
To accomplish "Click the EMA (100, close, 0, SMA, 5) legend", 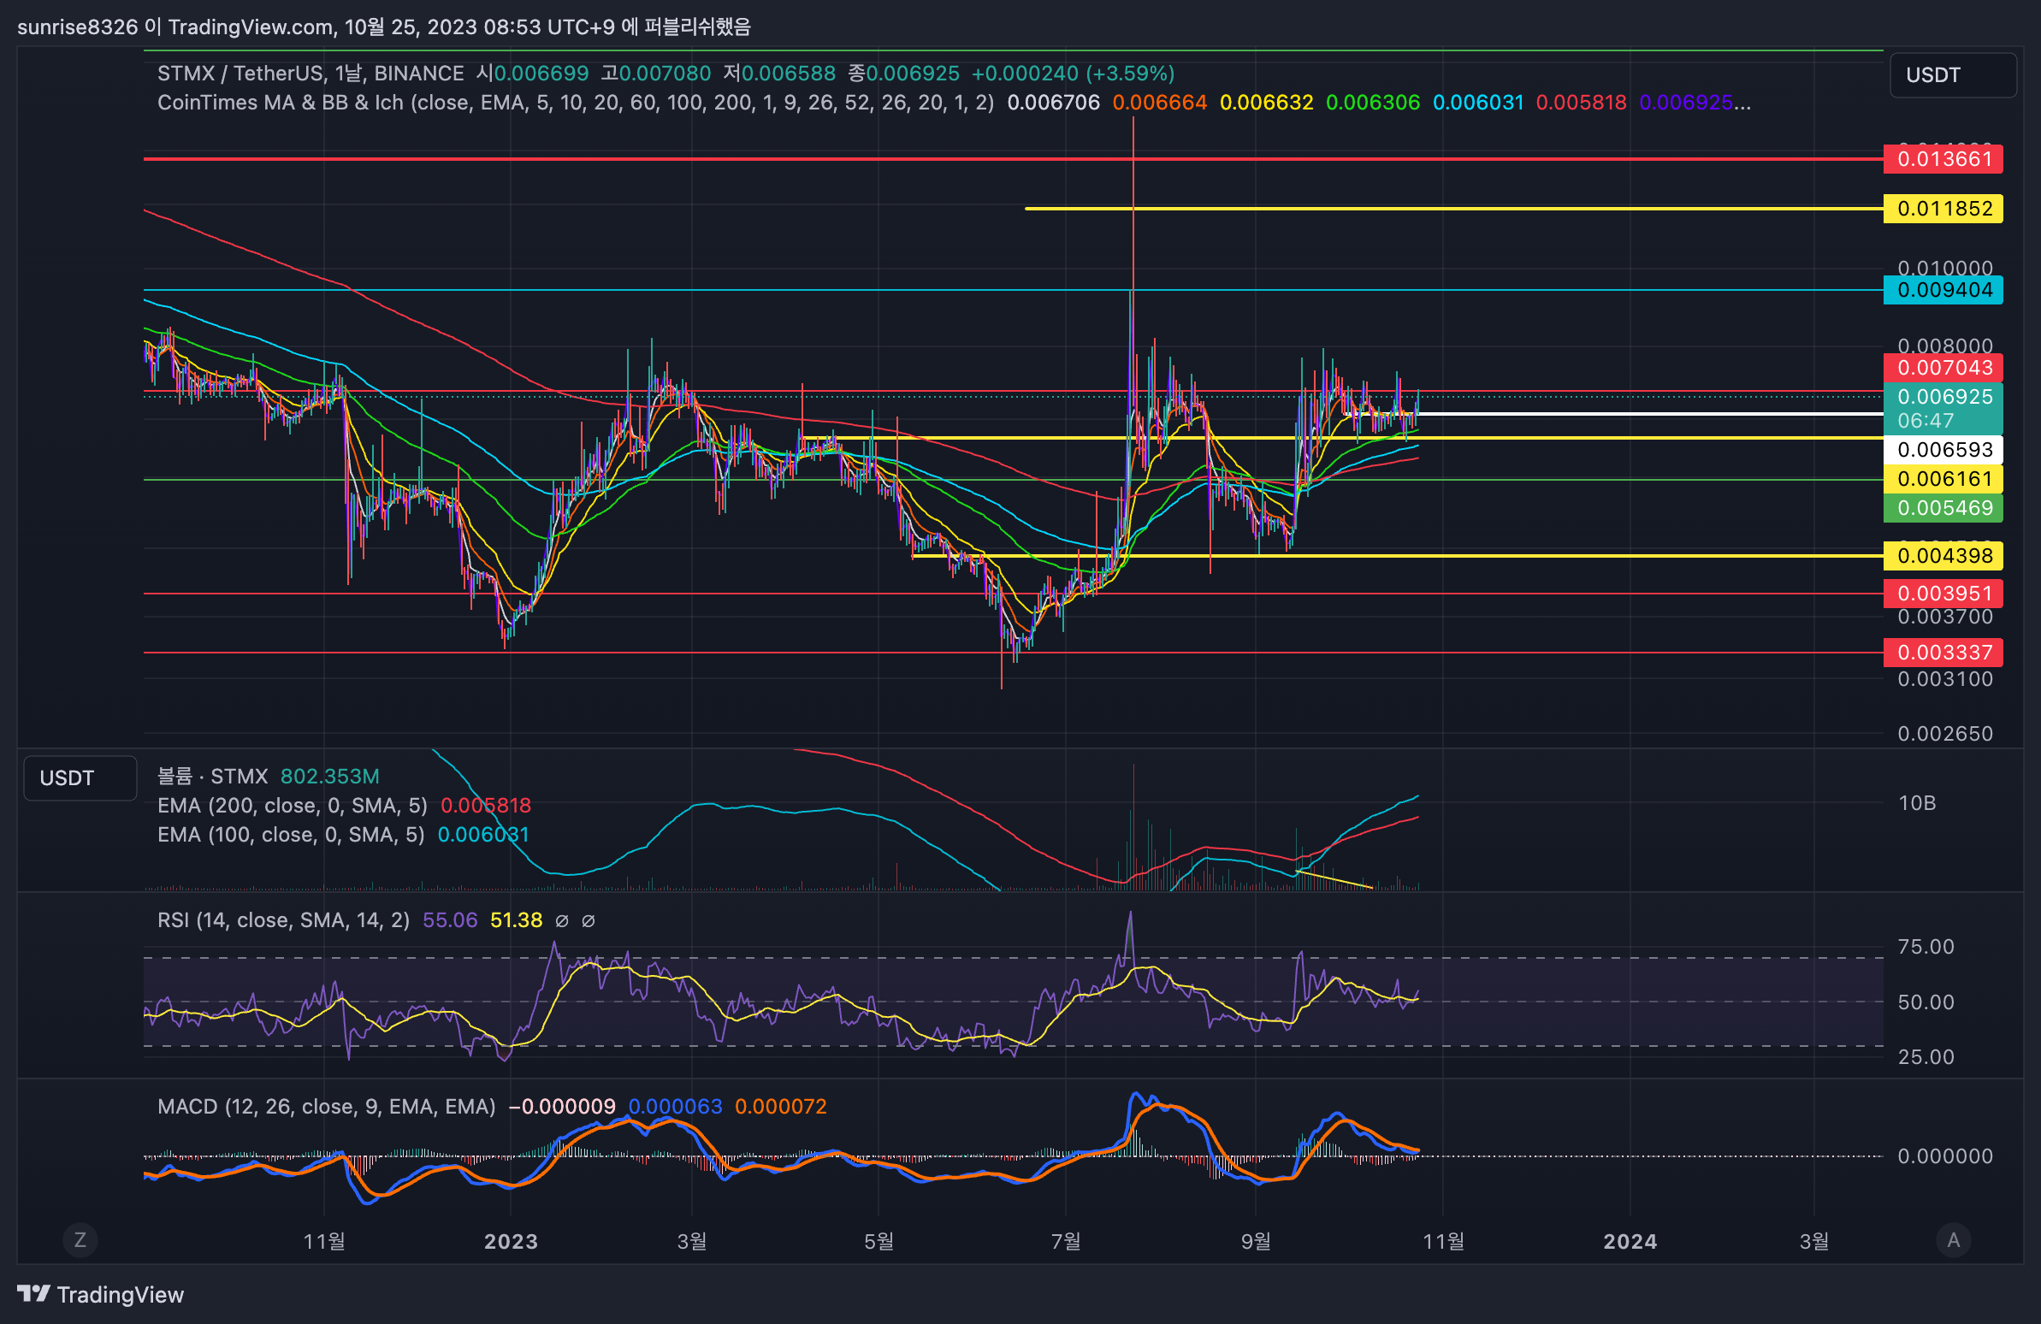I will [291, 835].
